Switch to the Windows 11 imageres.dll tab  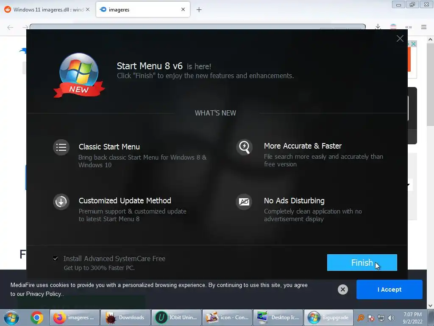47,10
